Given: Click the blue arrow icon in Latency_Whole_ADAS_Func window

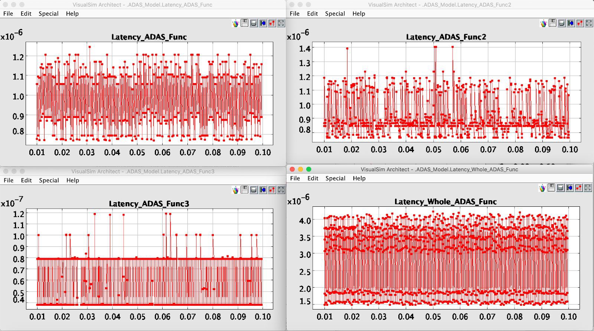Looking at the screenshot, I should (569, 188).
